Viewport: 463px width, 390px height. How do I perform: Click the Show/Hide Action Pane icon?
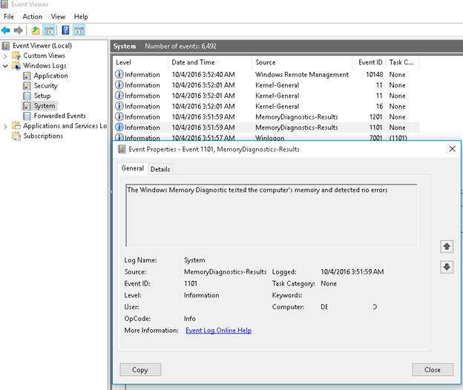(x=79, y=30)
